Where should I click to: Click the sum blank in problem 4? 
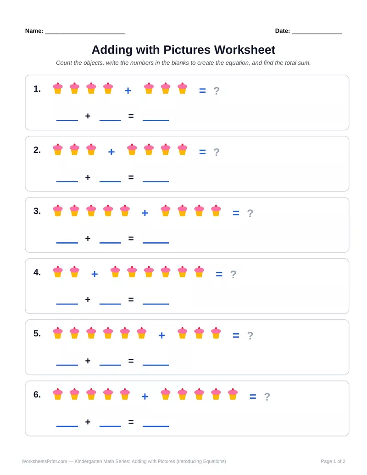156,303
